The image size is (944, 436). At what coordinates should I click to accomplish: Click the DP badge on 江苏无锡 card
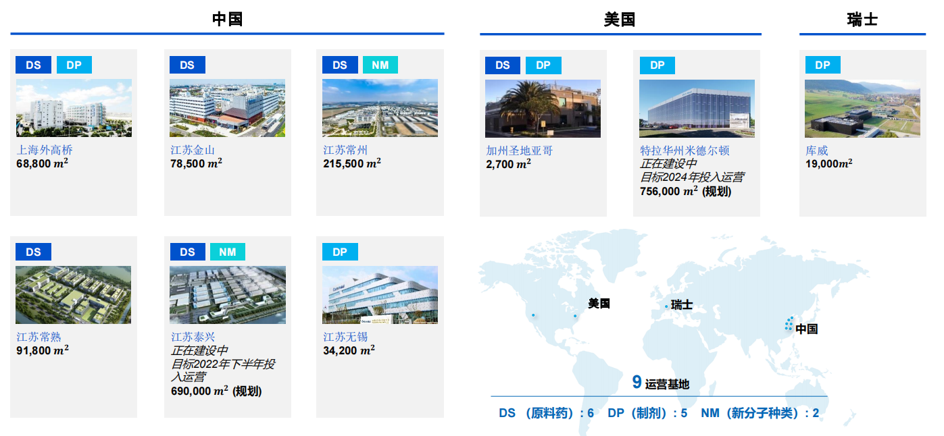point(340,252)
